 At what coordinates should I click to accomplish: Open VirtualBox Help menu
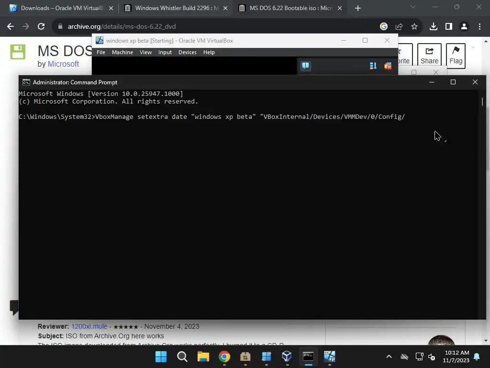point(209,52)
